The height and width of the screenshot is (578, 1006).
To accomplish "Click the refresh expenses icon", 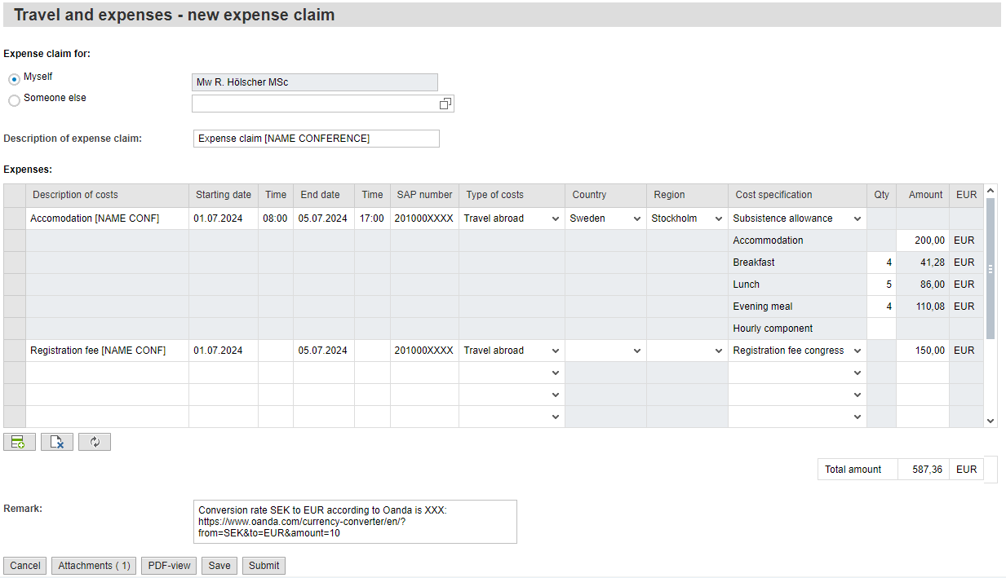I will click(x=95, y=442).
